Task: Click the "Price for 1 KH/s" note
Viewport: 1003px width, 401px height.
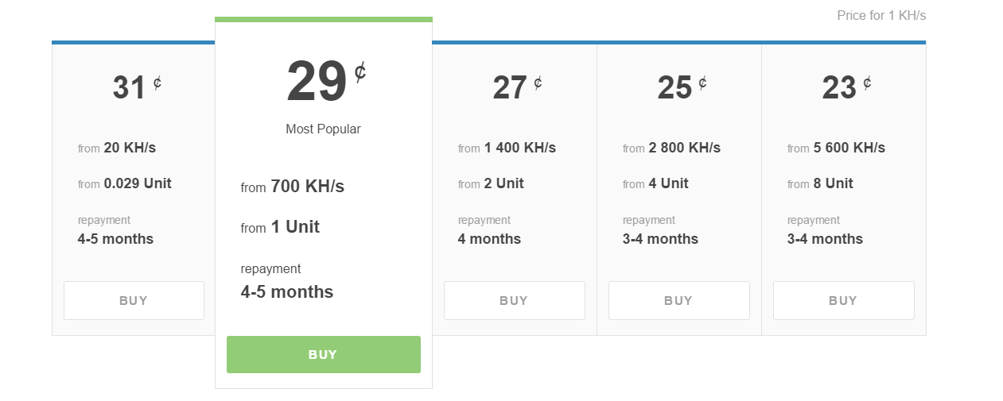Action: [x=881, y=16]
